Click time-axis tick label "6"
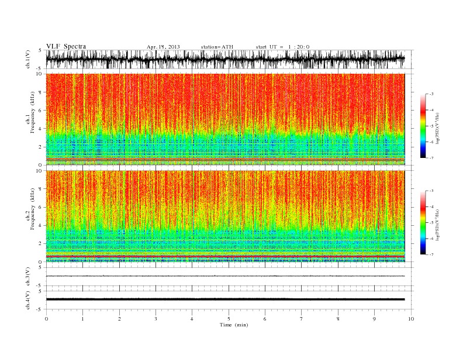 click(265, 319)
